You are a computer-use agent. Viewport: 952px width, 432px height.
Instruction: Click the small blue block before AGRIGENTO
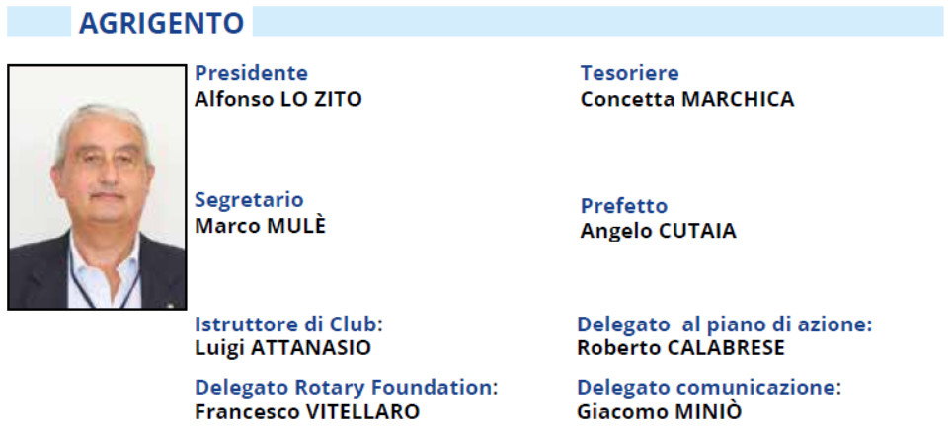[39, 22]
